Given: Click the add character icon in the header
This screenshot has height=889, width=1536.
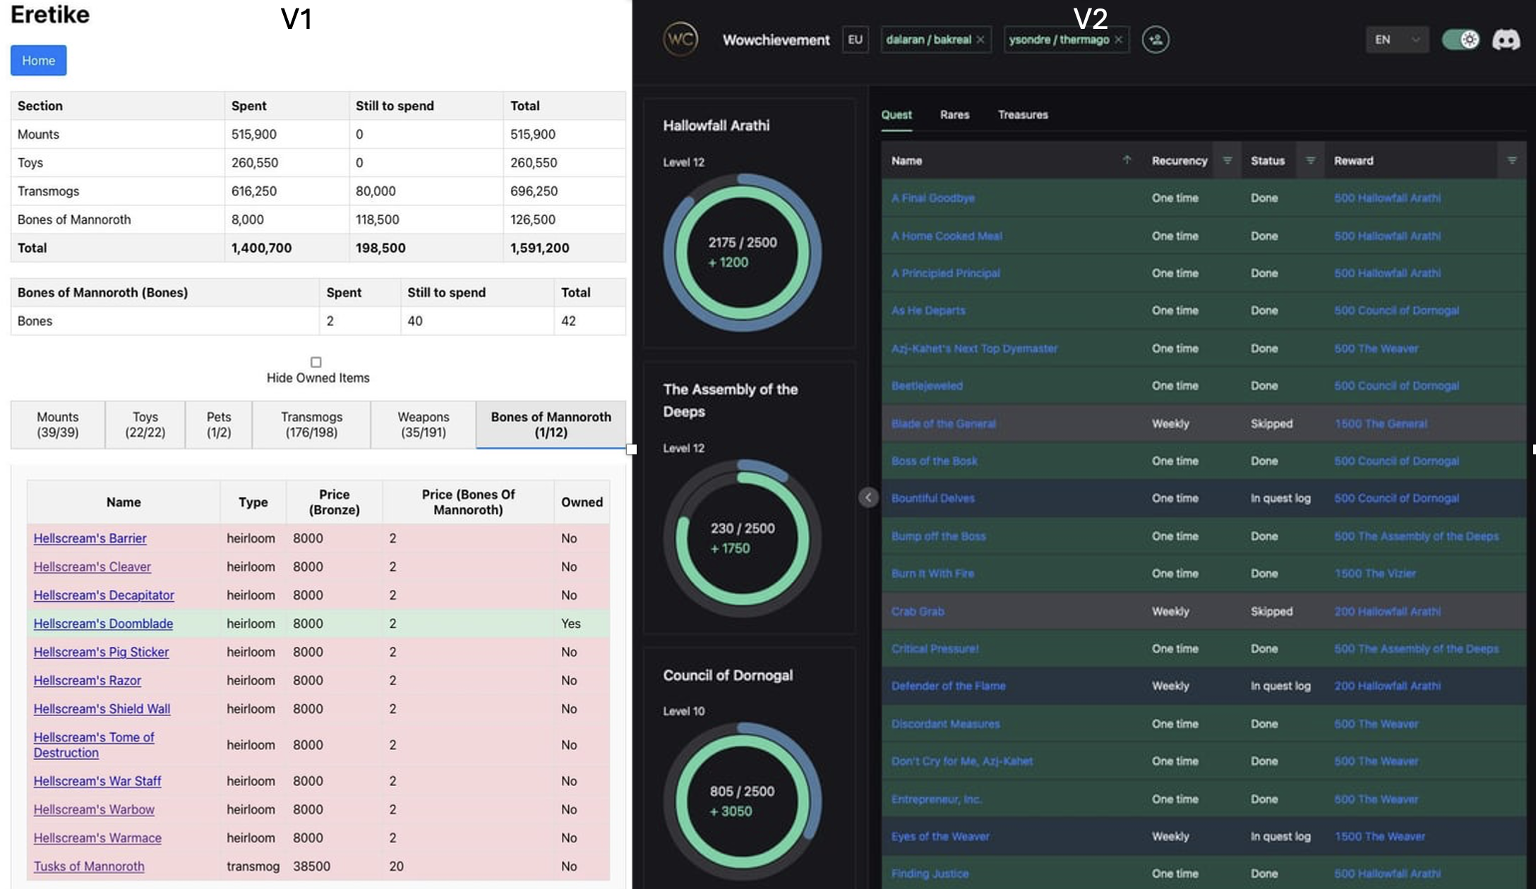Looking at the screenshot, I should (1156, 40).
